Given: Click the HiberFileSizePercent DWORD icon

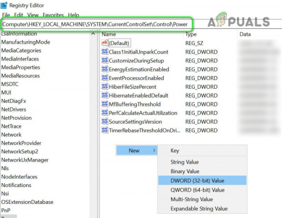Looking at the screenshot, I should pyautogui.click(x=104, y=86).
